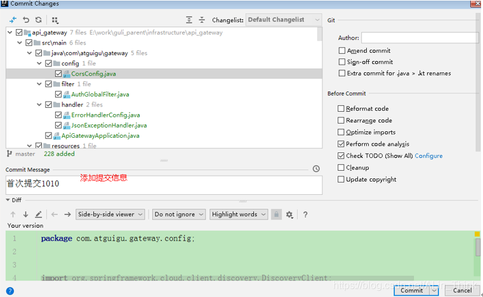Go to next difference down arrow

[25, 214]
